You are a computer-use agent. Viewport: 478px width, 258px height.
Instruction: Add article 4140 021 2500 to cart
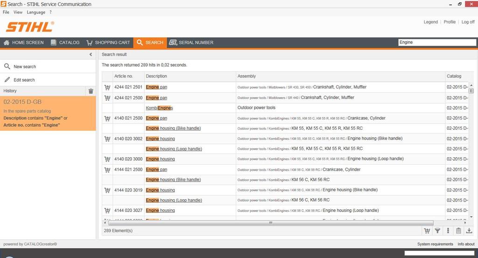[107, 119]
